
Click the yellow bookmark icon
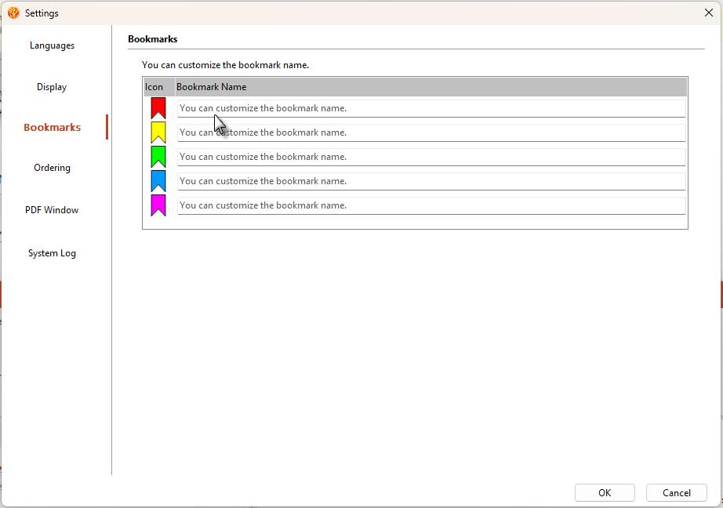pyautogui.click(x=158, y=132)
